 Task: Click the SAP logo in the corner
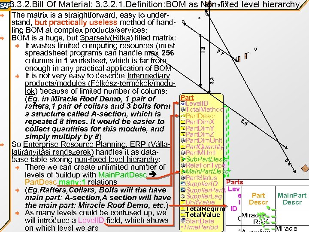pyautogui.click(x=5, y=5)
